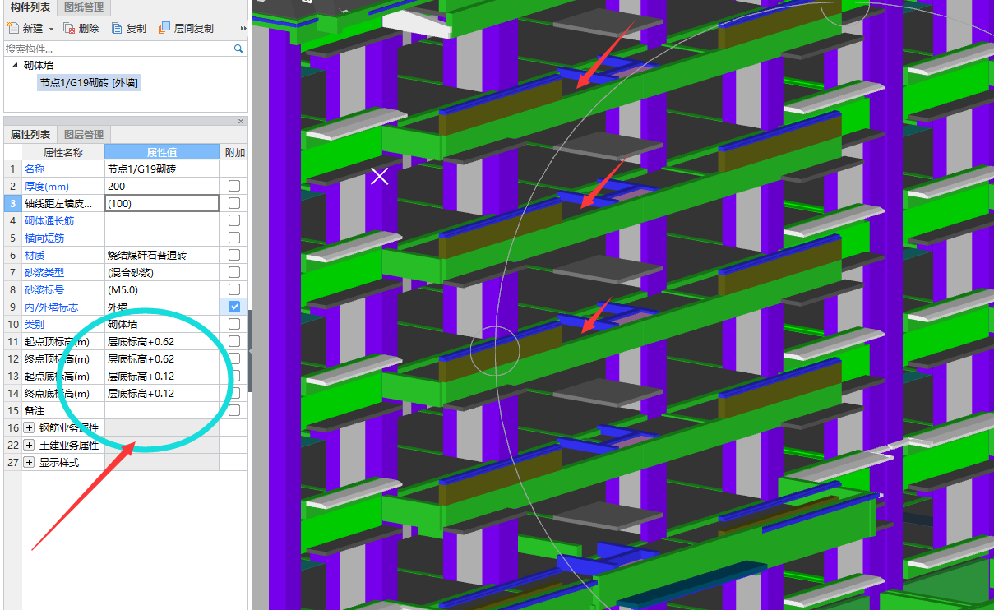Tick the 附加 checkbox for 横向短筋
994x610 pixels.
click(x=234, y=238)
